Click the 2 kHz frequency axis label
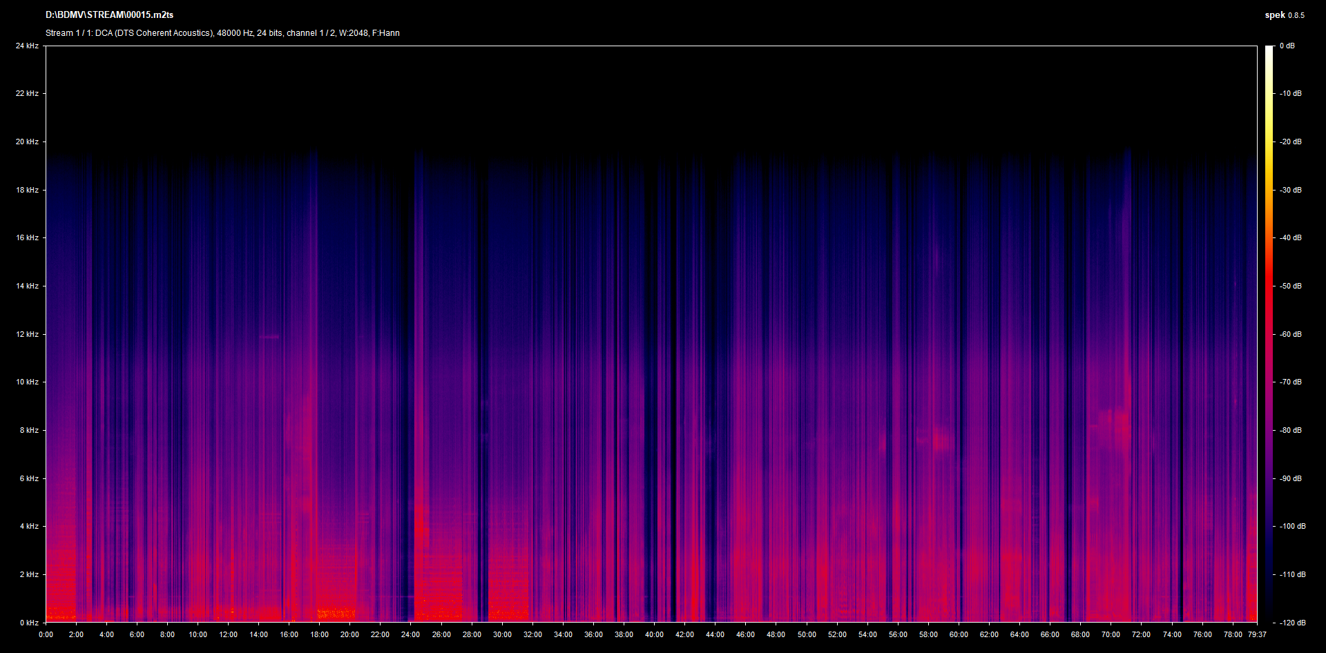Image resolution: width=1326 pixels, height=653 pixels. (29, 574)
